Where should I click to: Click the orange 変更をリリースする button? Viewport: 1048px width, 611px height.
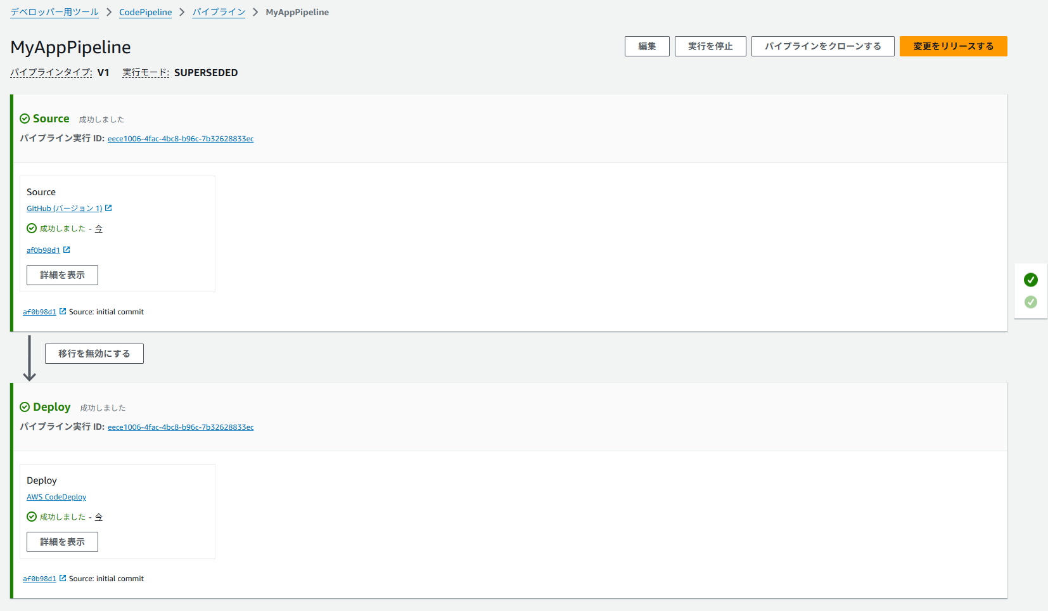point(954,46)
